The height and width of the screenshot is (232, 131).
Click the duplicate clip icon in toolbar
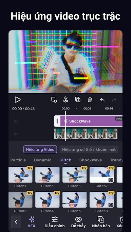tap(78, 99)
